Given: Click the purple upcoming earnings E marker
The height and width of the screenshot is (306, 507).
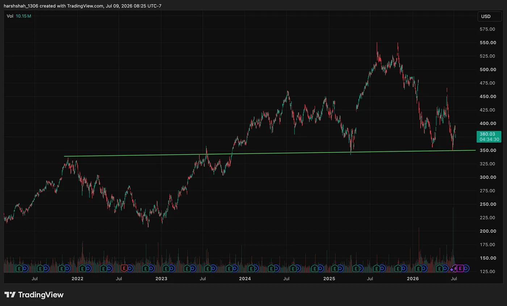Looking at the screenshot, I should 460,268.
